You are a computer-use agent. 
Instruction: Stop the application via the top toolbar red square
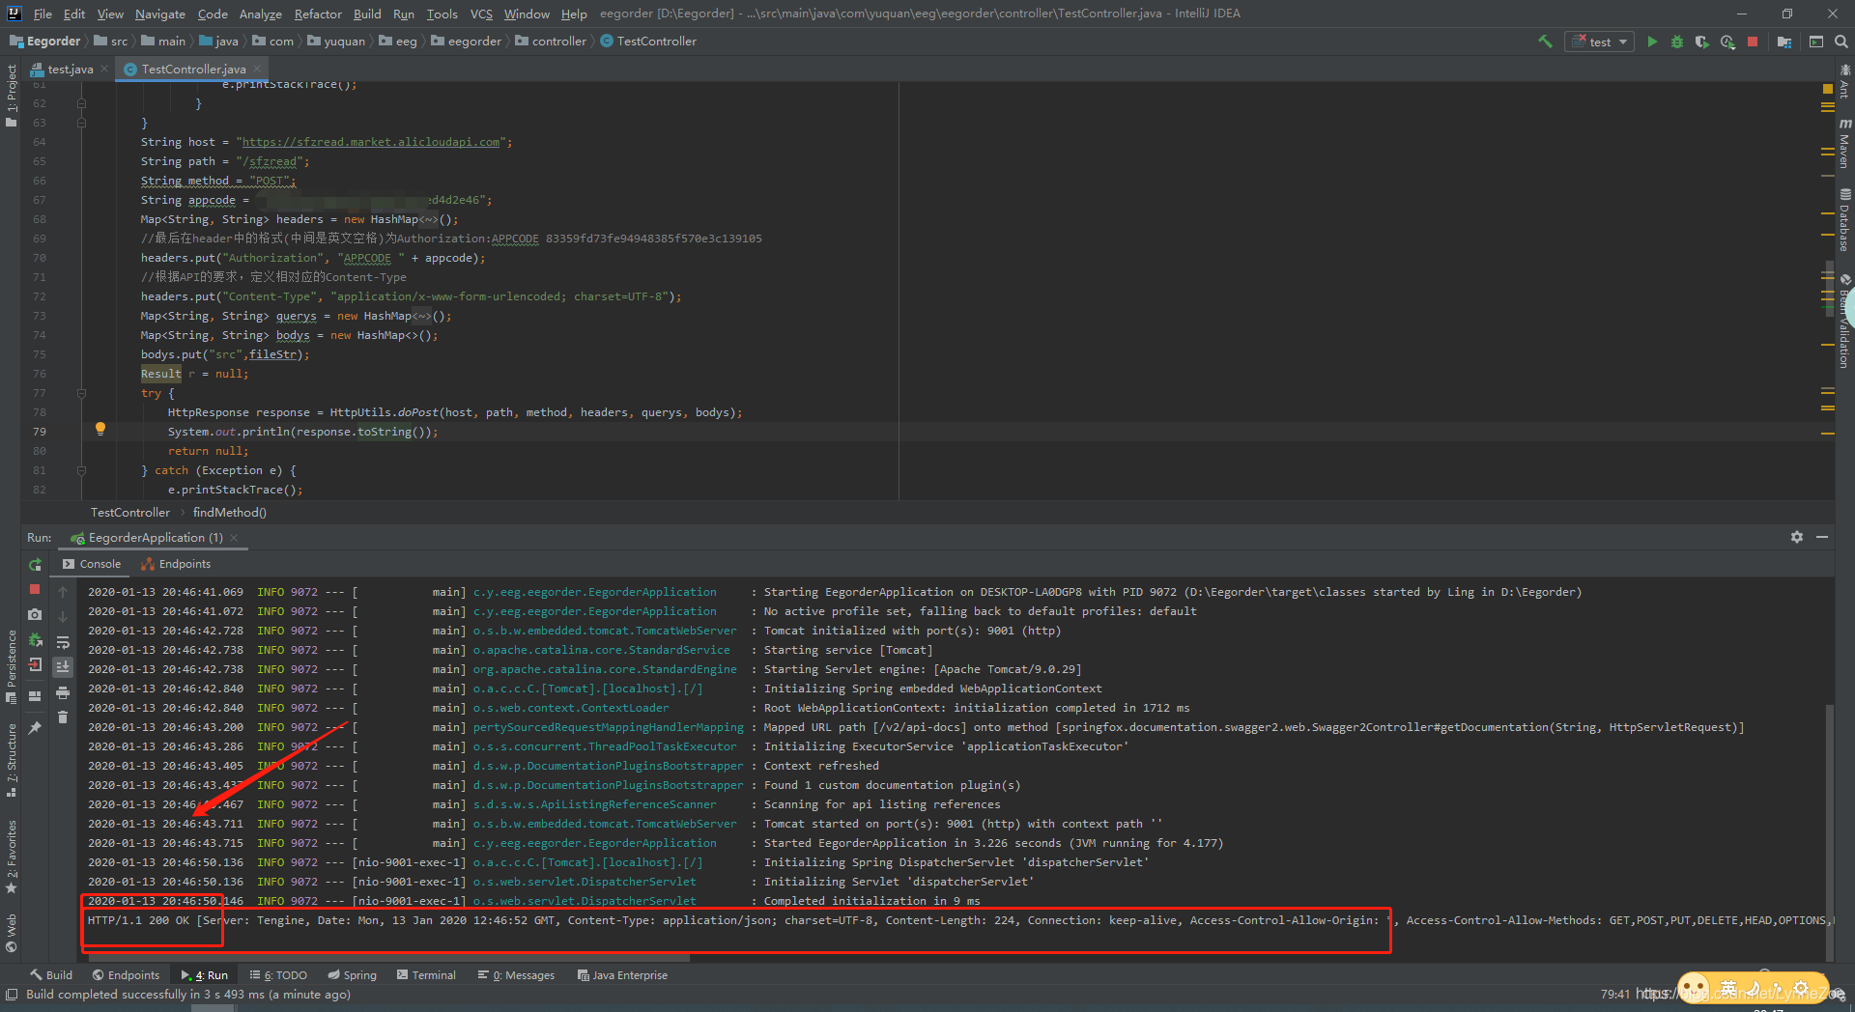click(1753, 42)
